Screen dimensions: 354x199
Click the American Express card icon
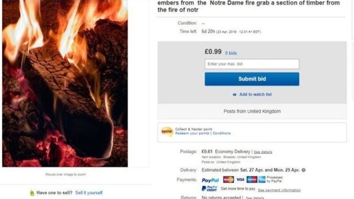click(x=262, y=180)
